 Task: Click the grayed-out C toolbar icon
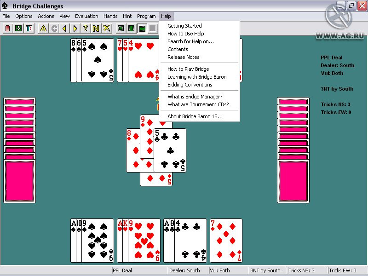(54, 29)
